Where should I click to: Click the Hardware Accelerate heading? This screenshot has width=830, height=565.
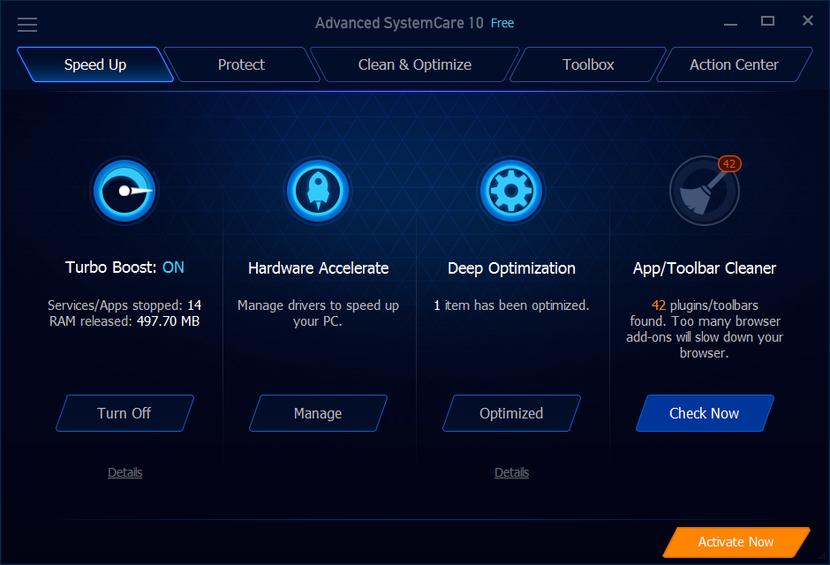pyautogui.click(x=318, y=268)
